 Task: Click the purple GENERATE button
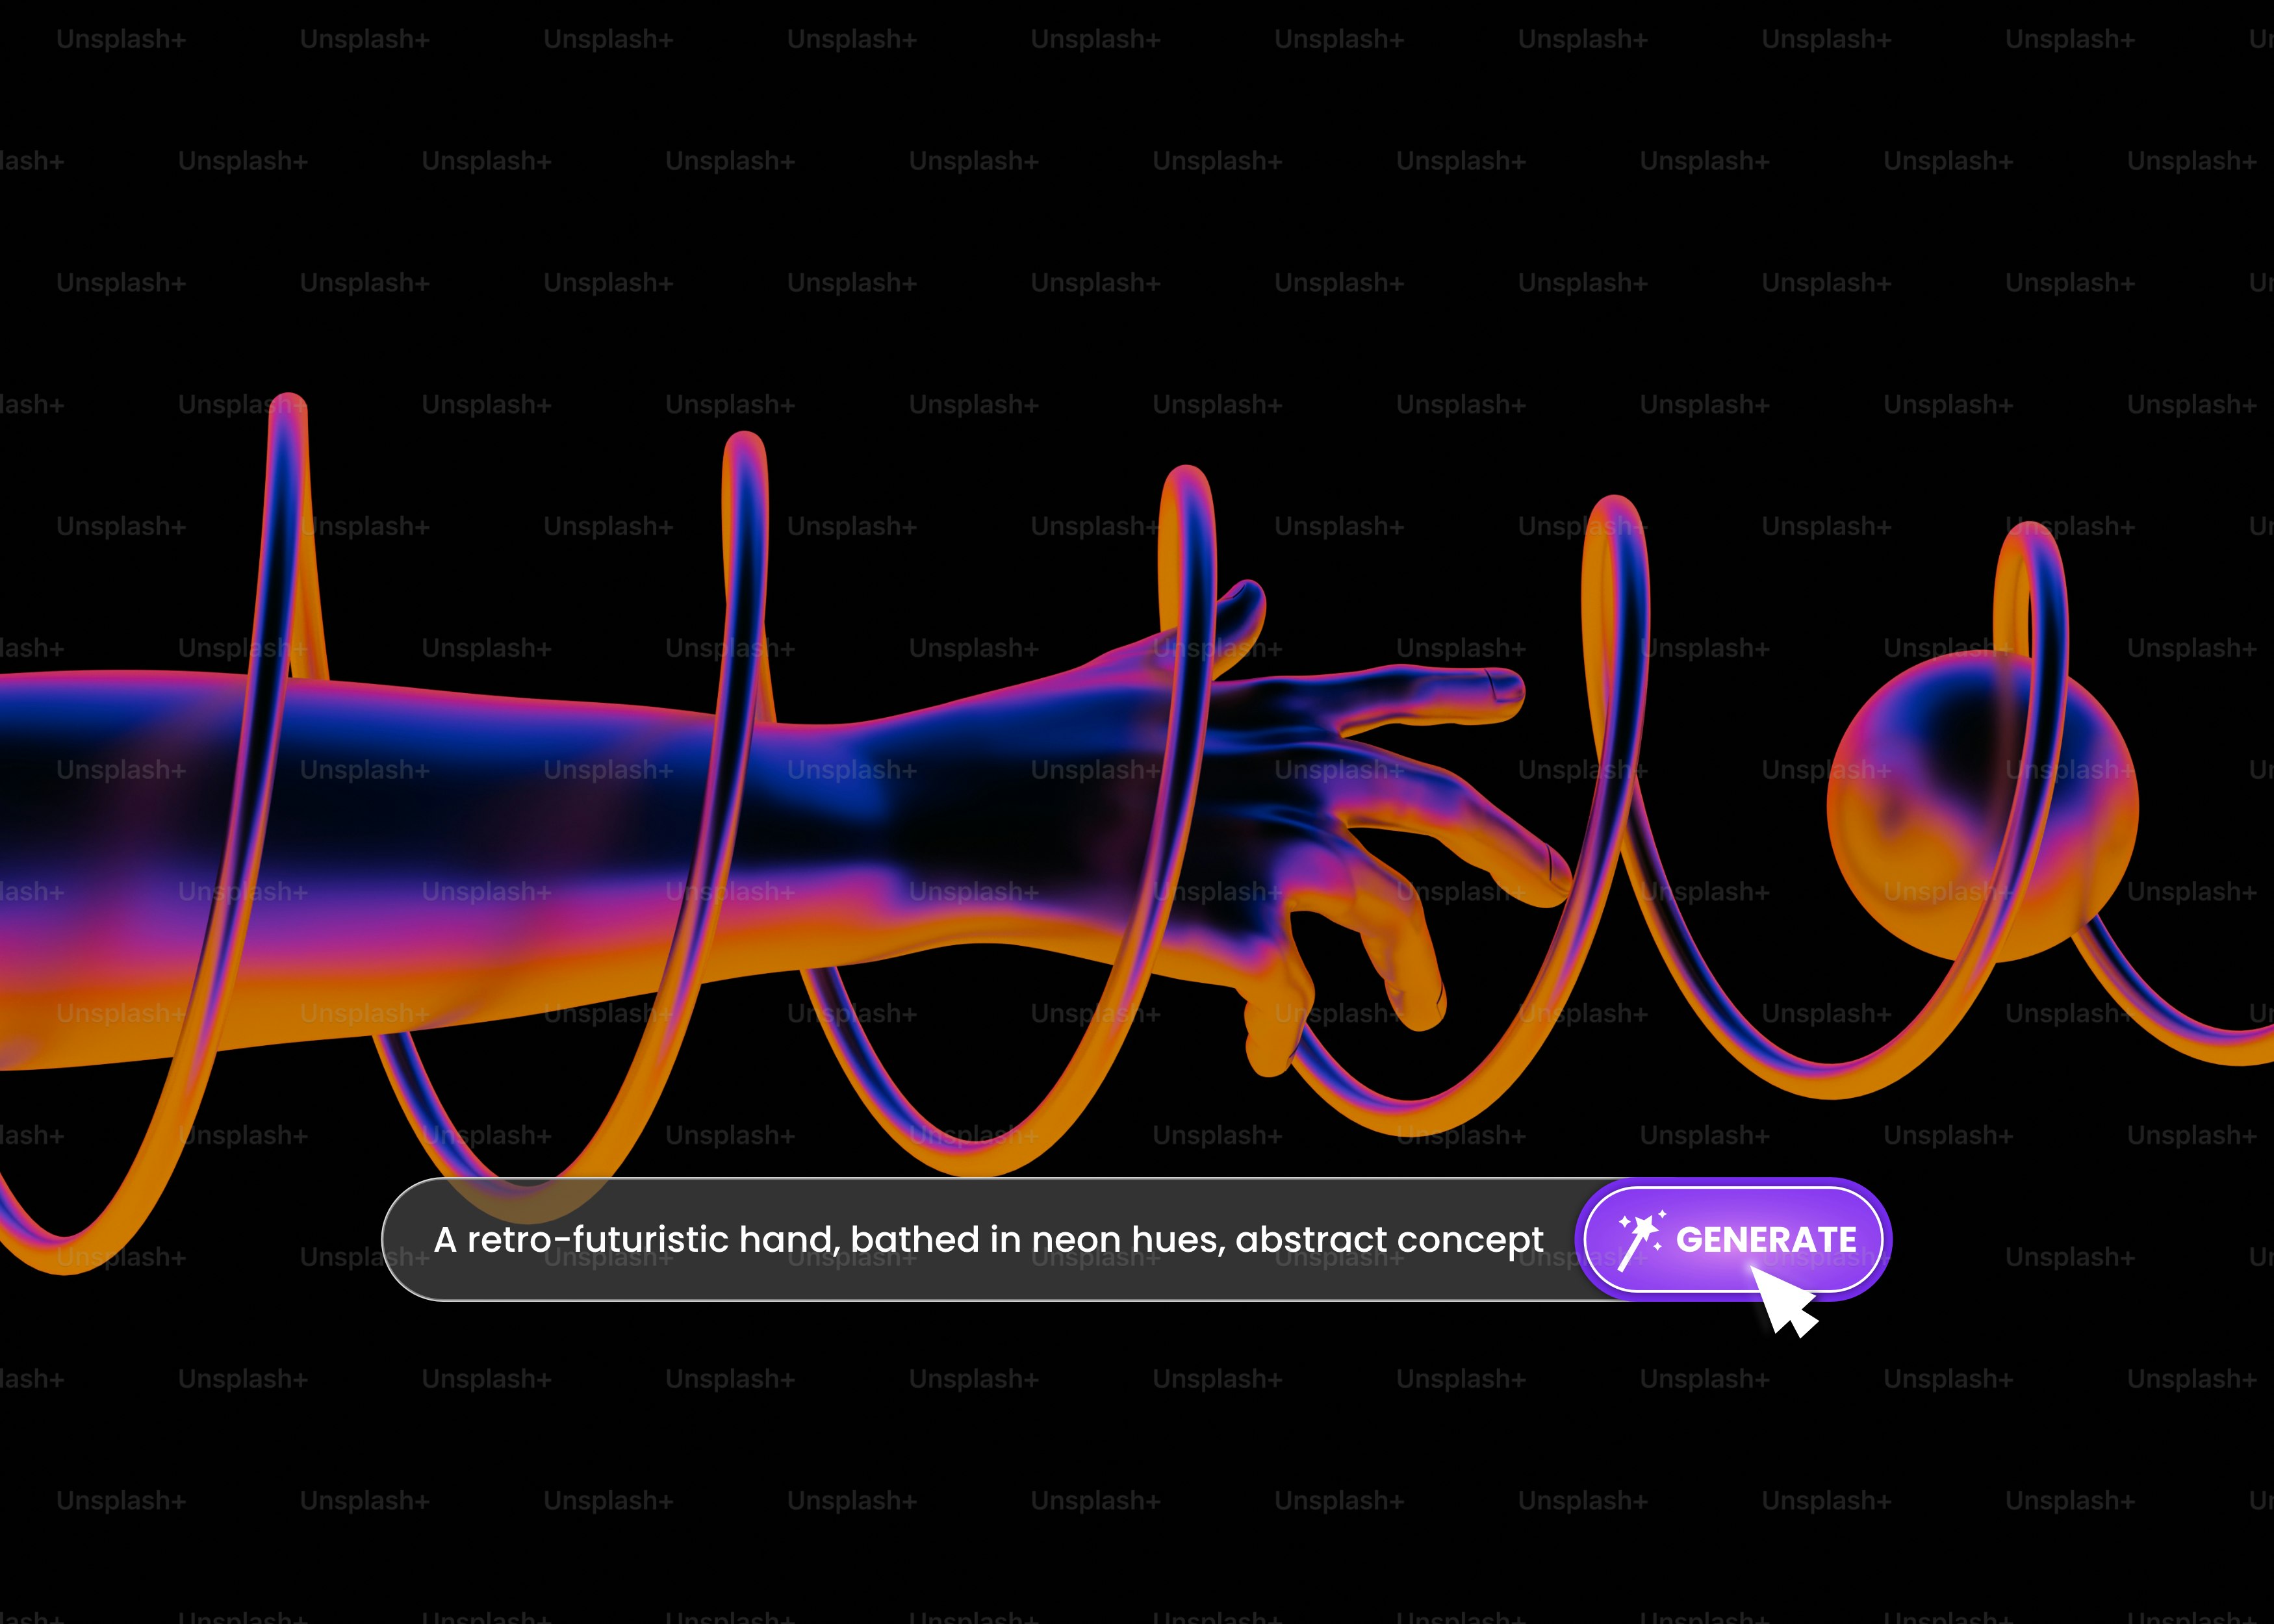coord(1733,1239)
